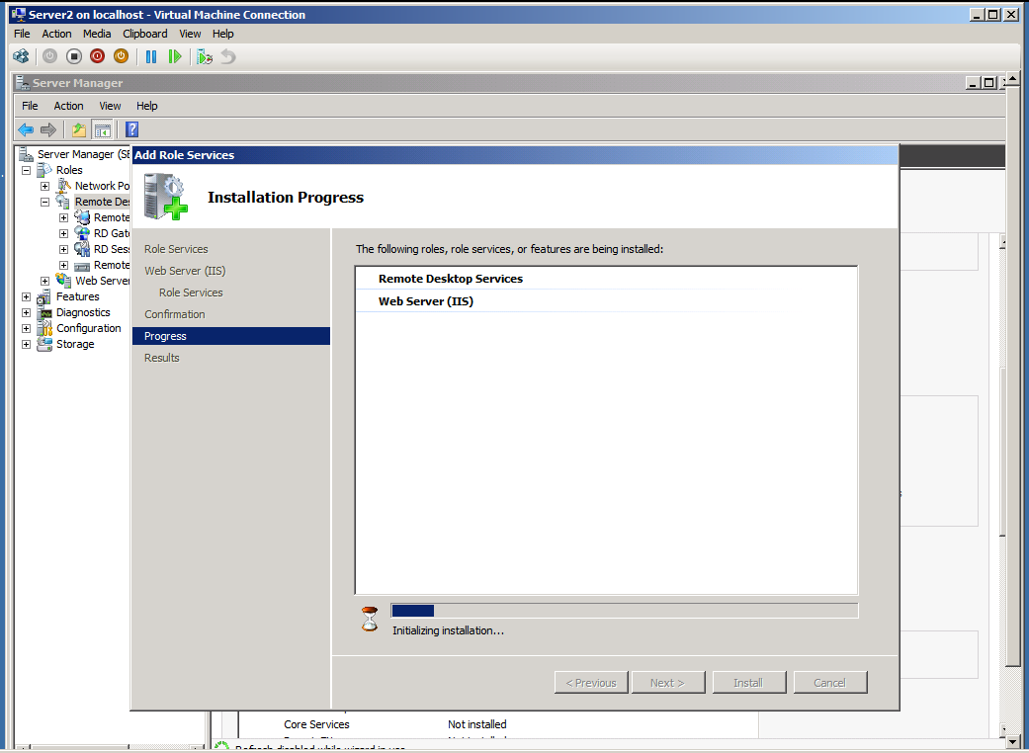Click the Server Manager scrollbar up arrow

coord(1002,242)
